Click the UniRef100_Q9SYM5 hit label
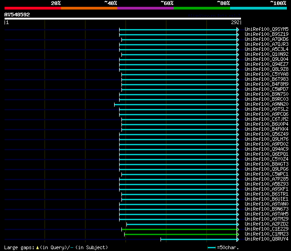 [266, 29]
